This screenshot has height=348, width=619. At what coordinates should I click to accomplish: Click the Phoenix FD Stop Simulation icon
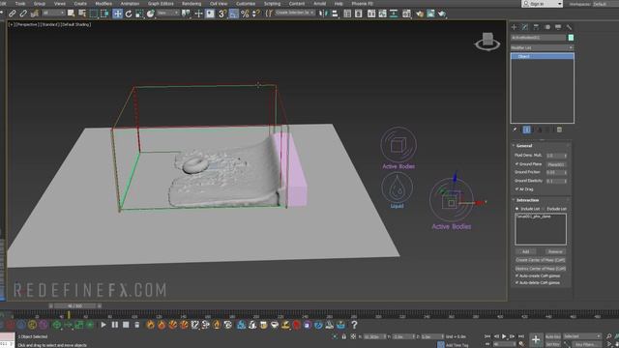(126, 325)
